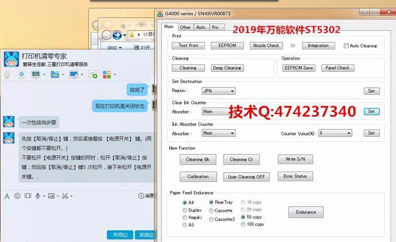Select the A3 radio button
The image size is (396, 242).
185,225
